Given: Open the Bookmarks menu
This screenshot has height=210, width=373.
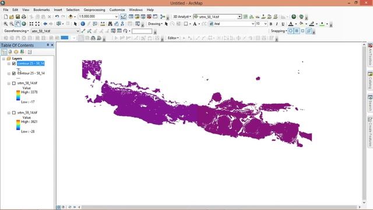Looking at the screenshot, I should click(41, 10).
